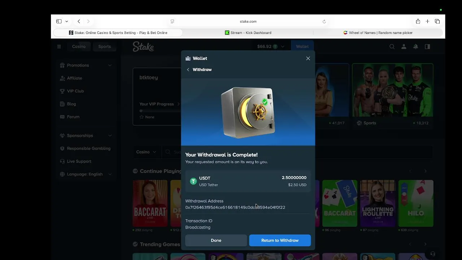Go forward with Safari forward arrow
462x260 pixels.
[88, 21]
